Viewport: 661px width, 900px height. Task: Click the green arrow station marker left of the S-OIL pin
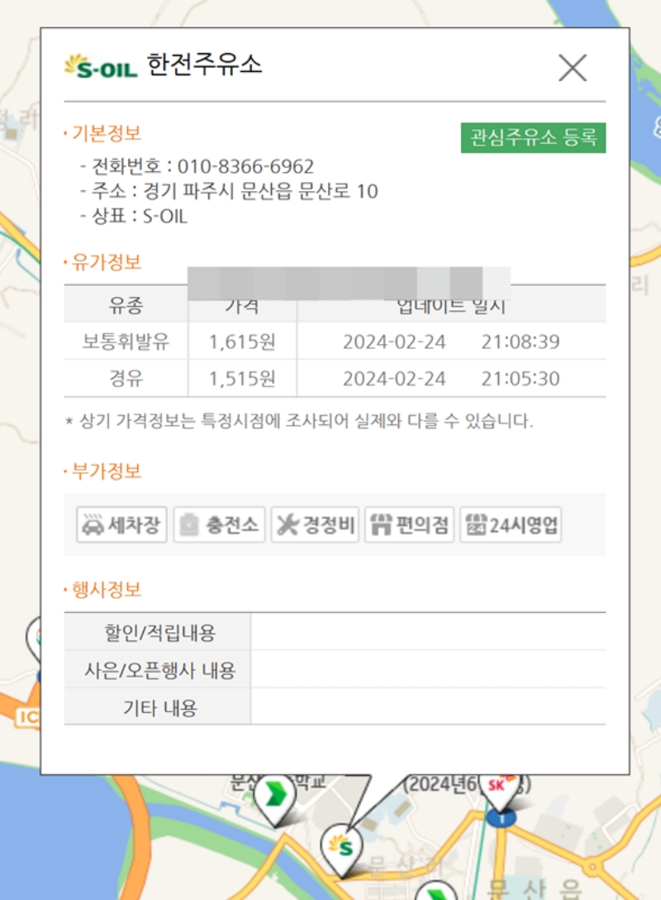(x=274, y=799)
